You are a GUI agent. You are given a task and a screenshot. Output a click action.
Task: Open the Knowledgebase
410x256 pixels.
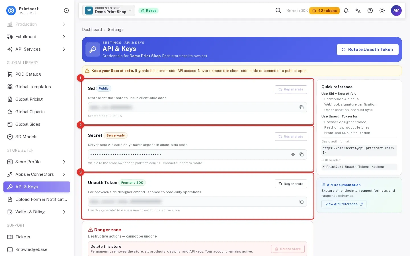point(37,249)
